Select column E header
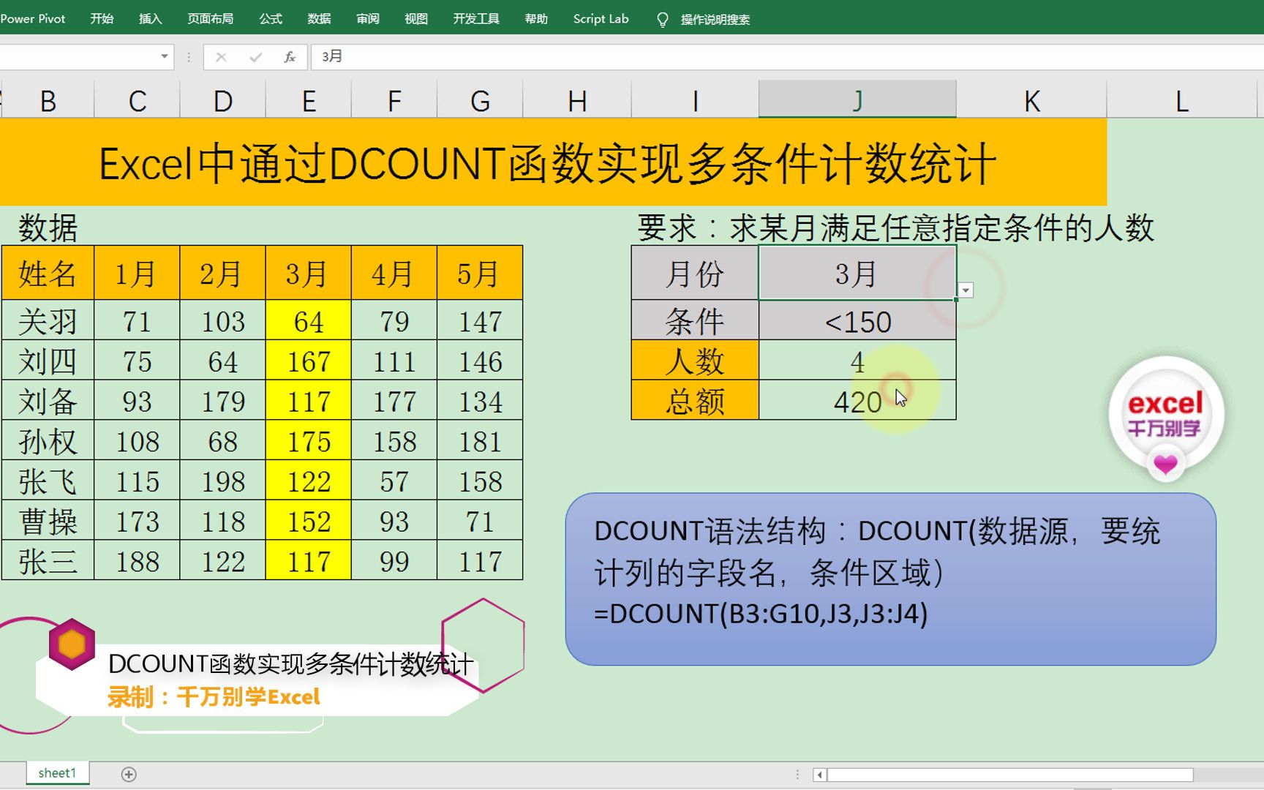The image size is (1264, 790). (308, 100)
